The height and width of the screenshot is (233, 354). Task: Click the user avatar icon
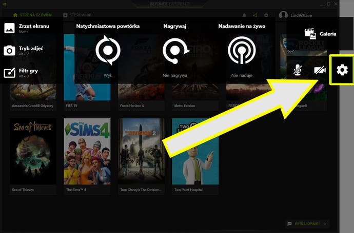click(283, 15)
